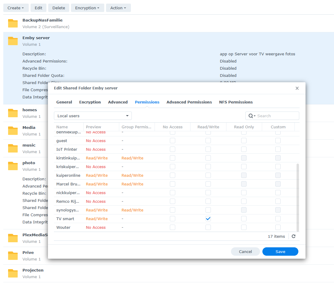Click the permissions list vertical scrollbar

point(297,197)
